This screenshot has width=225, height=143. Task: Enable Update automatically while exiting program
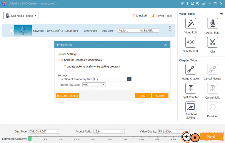[x=65, y=66]
